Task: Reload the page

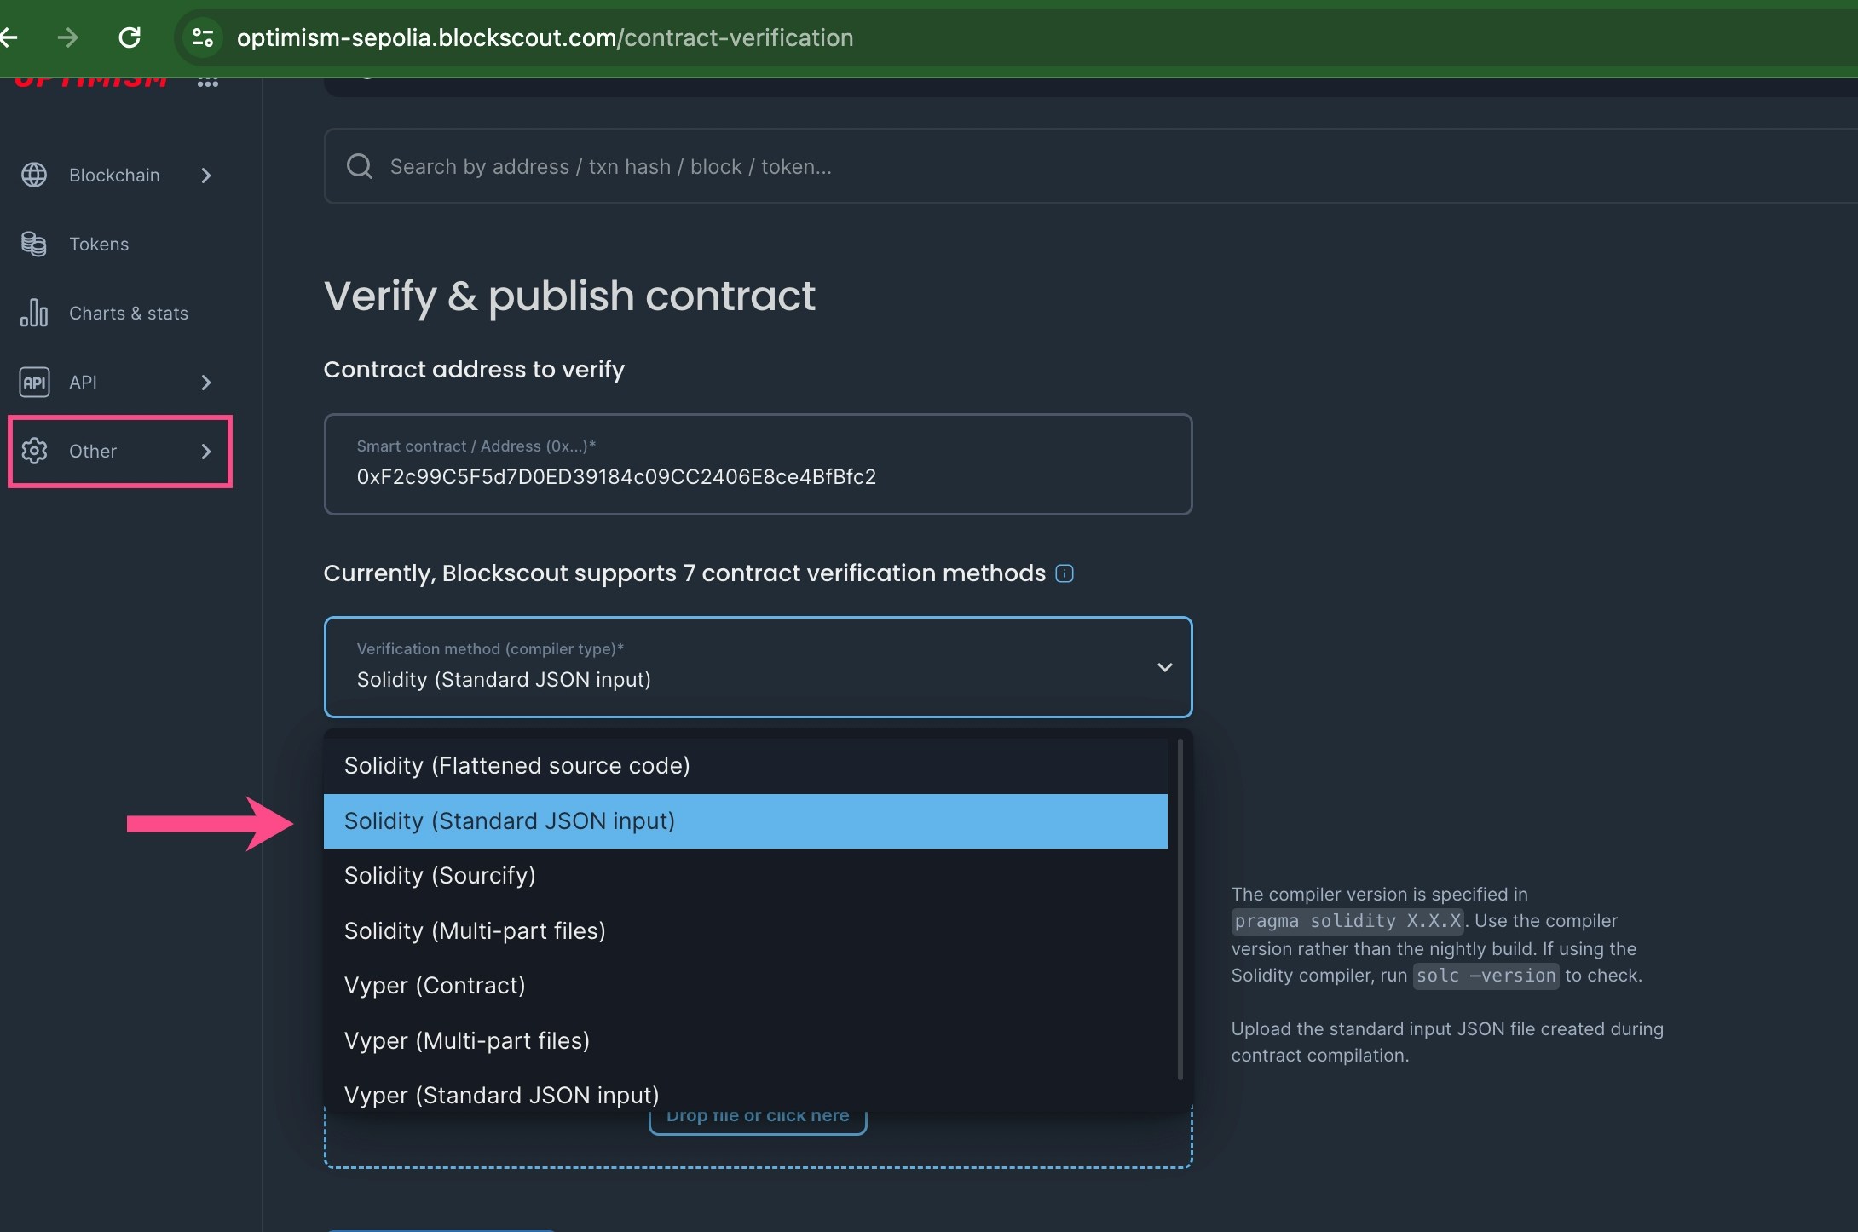Action: click(x=130, y=37)
